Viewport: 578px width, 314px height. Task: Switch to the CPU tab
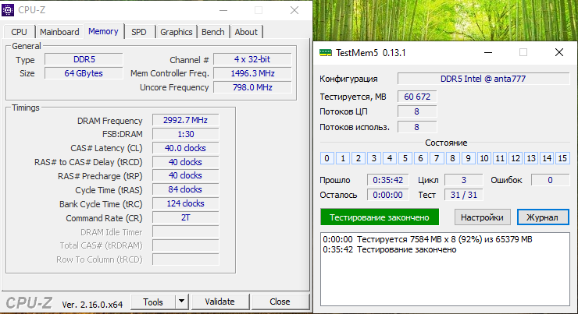tap(20, 32)
